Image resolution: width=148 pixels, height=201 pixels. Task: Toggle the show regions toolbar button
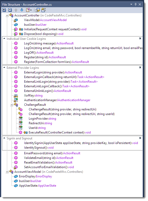[44, 10]
